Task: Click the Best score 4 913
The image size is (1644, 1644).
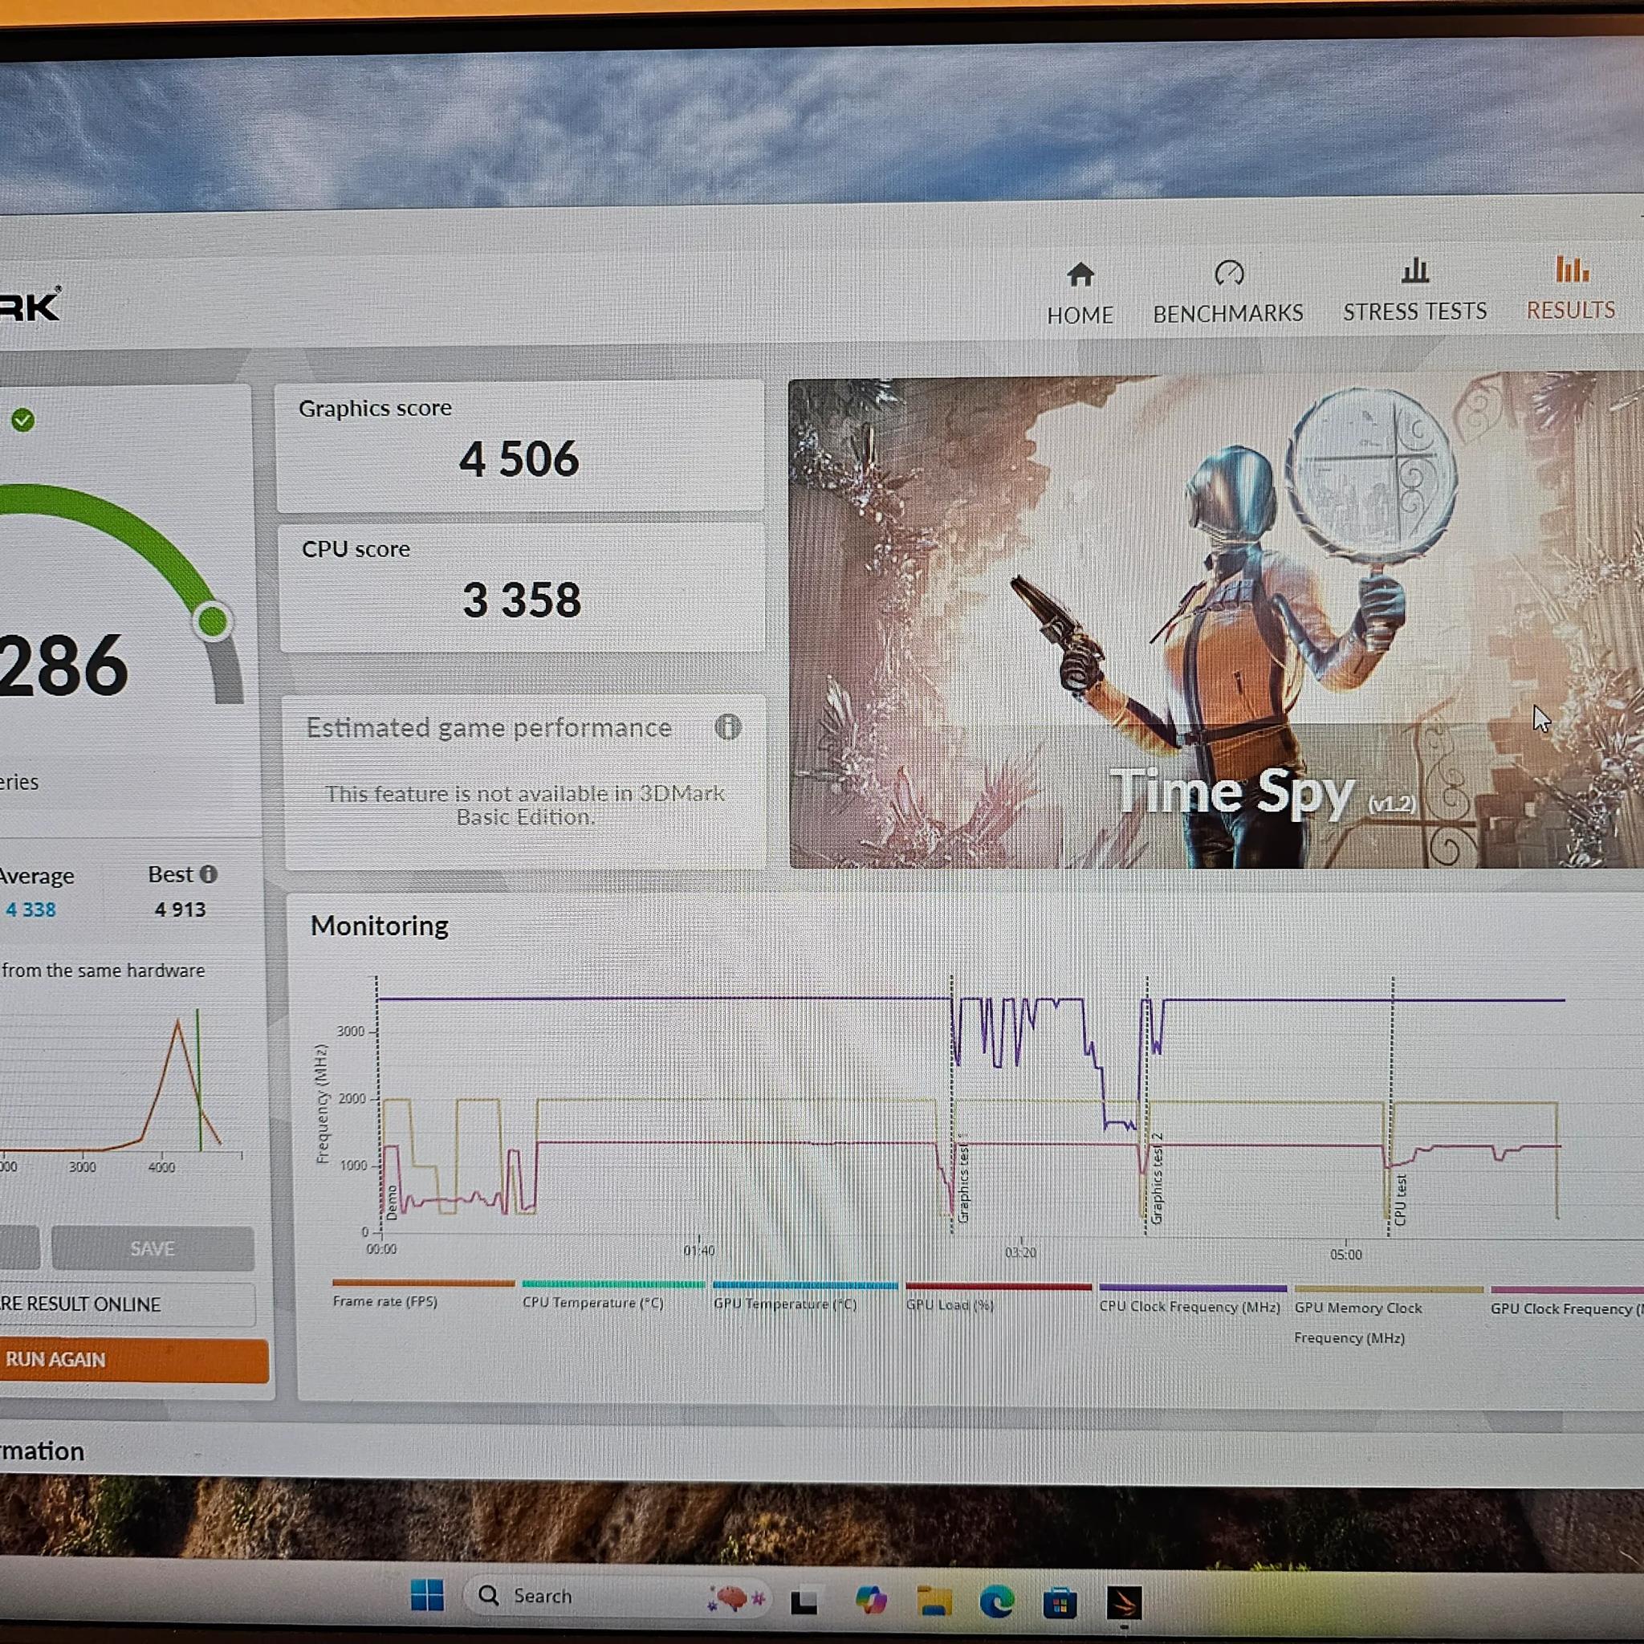Action: tap(181, 909)
